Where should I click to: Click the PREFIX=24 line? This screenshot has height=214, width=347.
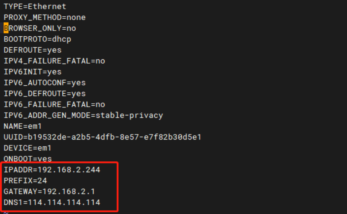(x=25, y=181)
